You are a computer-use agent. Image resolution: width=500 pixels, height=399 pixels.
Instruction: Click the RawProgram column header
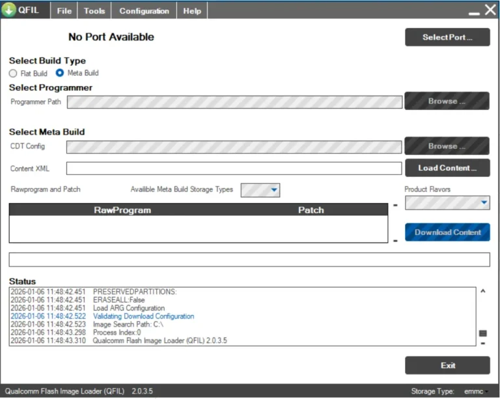[122, 210]
